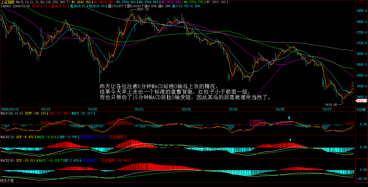The height and width of the screenshot is (187, 368).
Task: Select the M7:3853.380 moving average value
Action: coord(216,2)
